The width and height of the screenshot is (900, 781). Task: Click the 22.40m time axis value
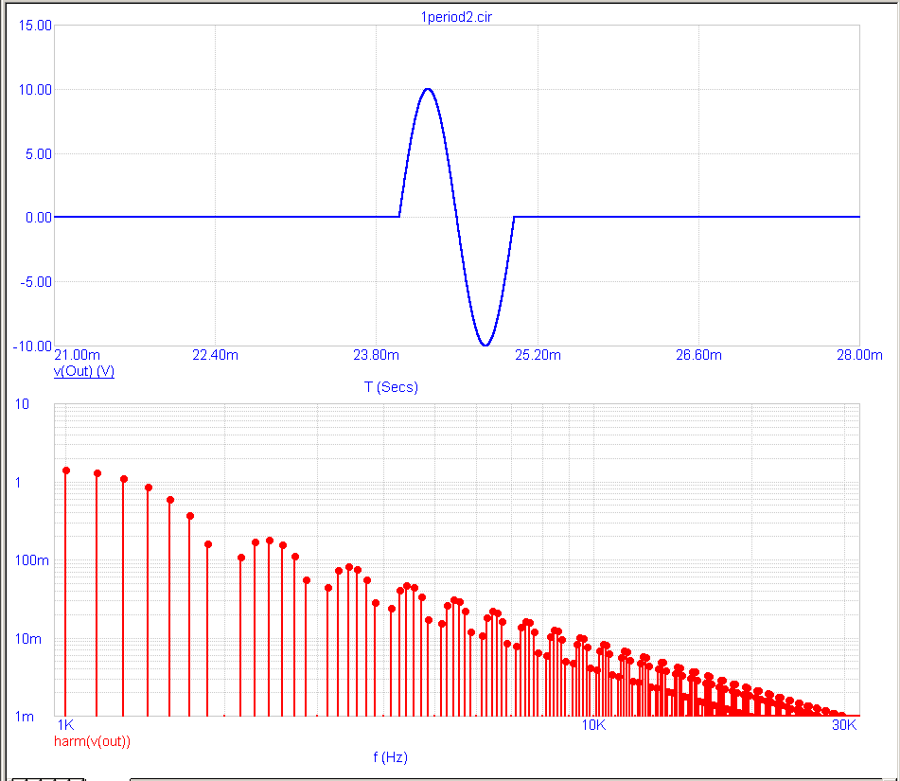215,355
